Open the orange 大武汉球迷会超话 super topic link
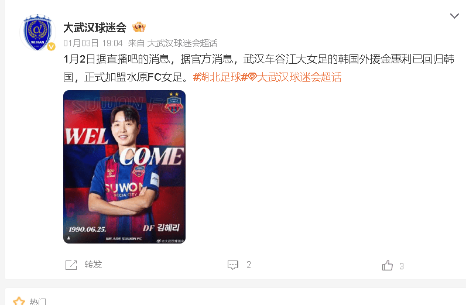Screen dimensions: 466x305 click(299, 77)
